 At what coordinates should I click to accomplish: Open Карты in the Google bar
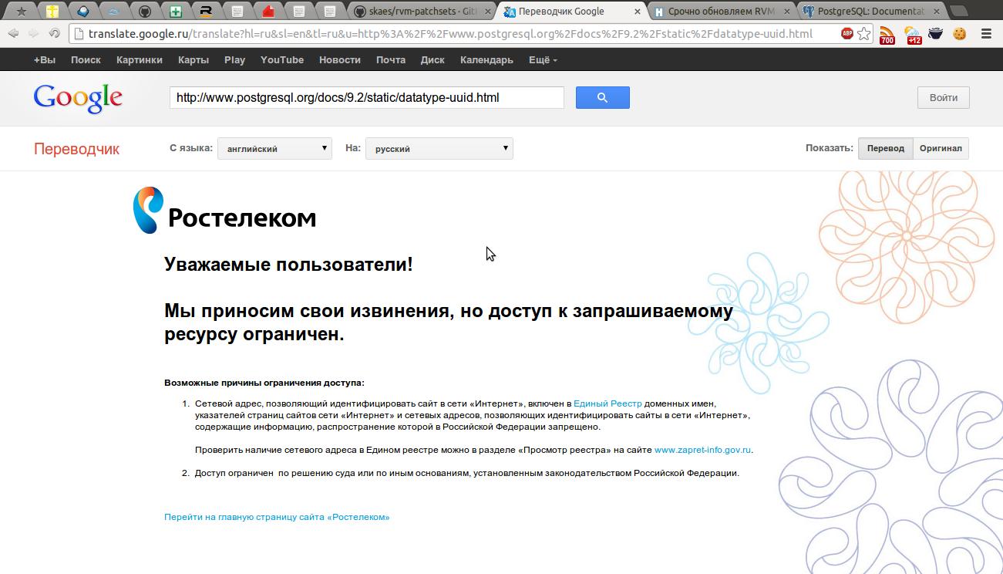194,59
